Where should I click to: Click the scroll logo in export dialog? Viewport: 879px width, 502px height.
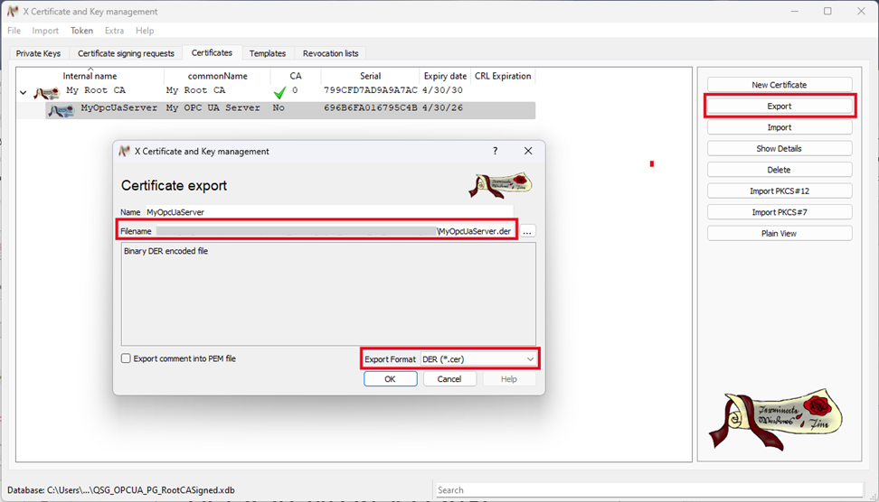click(x=500, y=184)
